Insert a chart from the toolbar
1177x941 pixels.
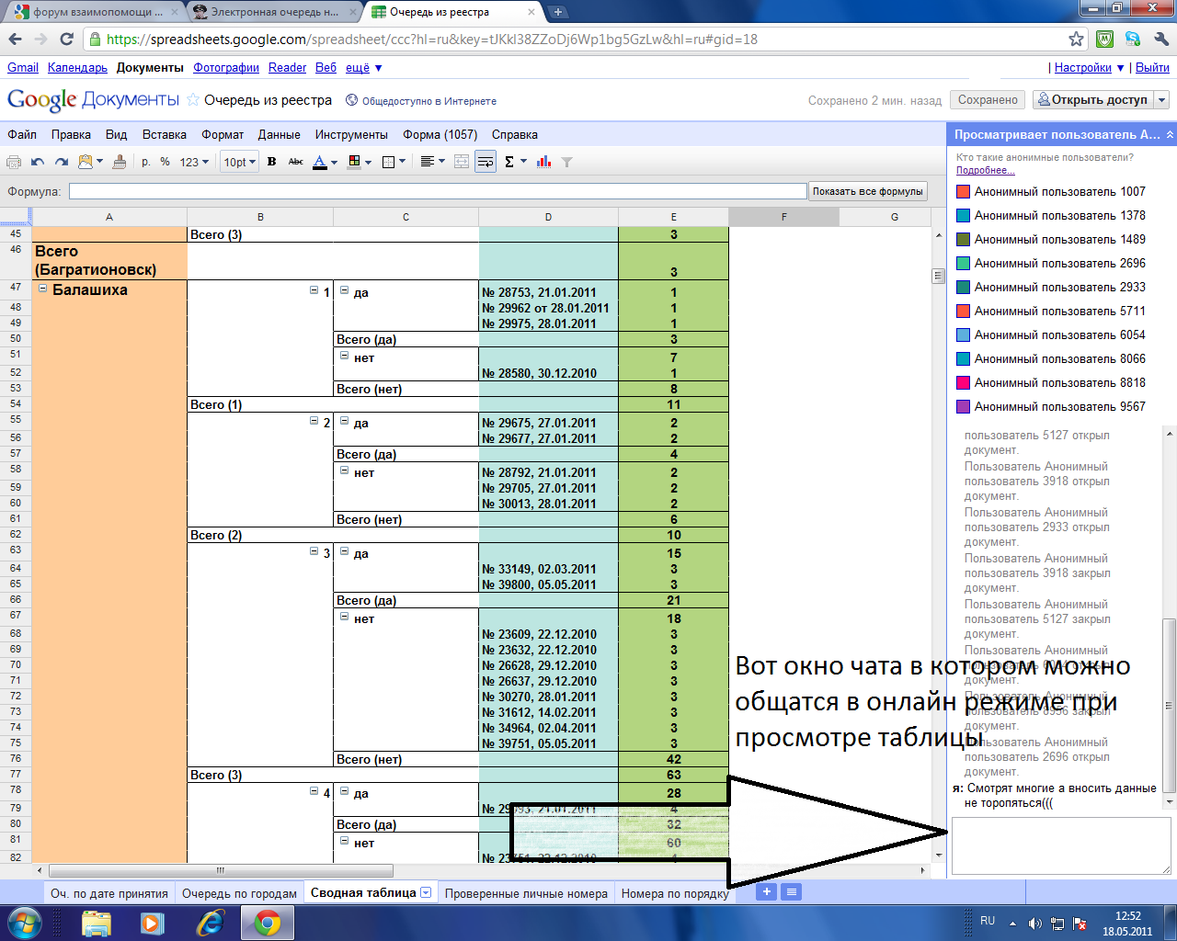[544, 162]
